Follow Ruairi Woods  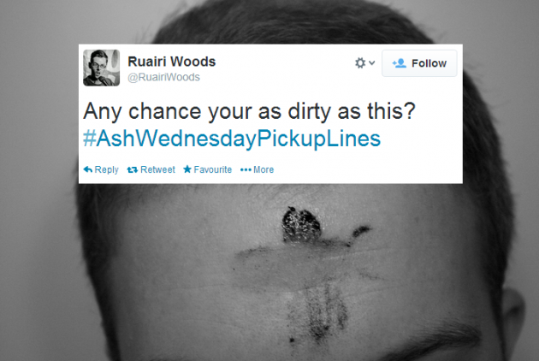[419, 63]
